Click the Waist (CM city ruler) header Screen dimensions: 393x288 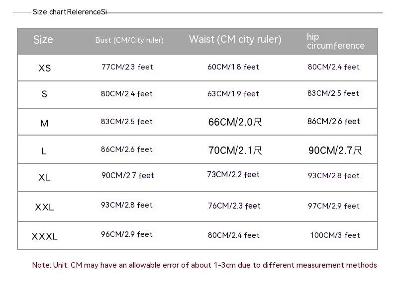tap(235, 40)
